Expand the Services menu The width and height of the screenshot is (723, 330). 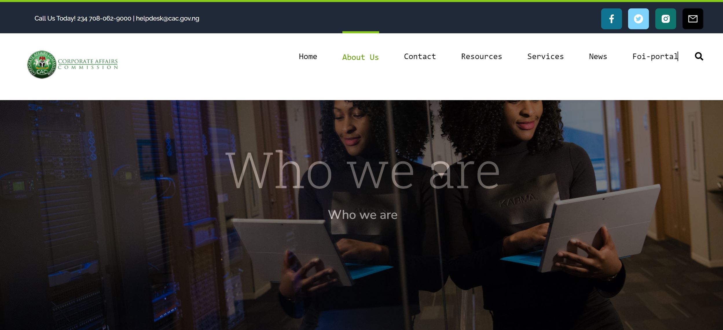[545, 56]
